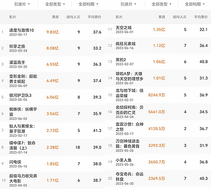Expand the left 全部类型 filter
The width and height of the screenshot is (211, 189).
pos(55,4)
